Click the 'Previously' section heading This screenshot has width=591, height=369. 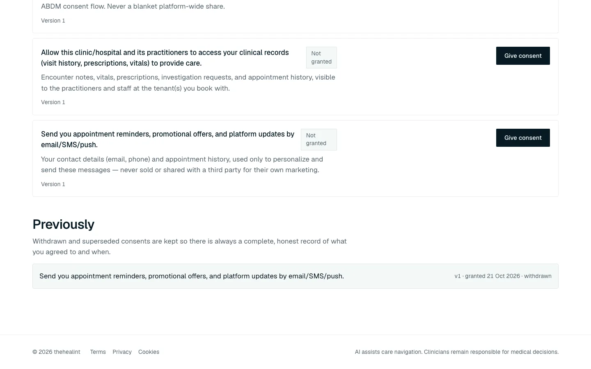click(64, 224)
